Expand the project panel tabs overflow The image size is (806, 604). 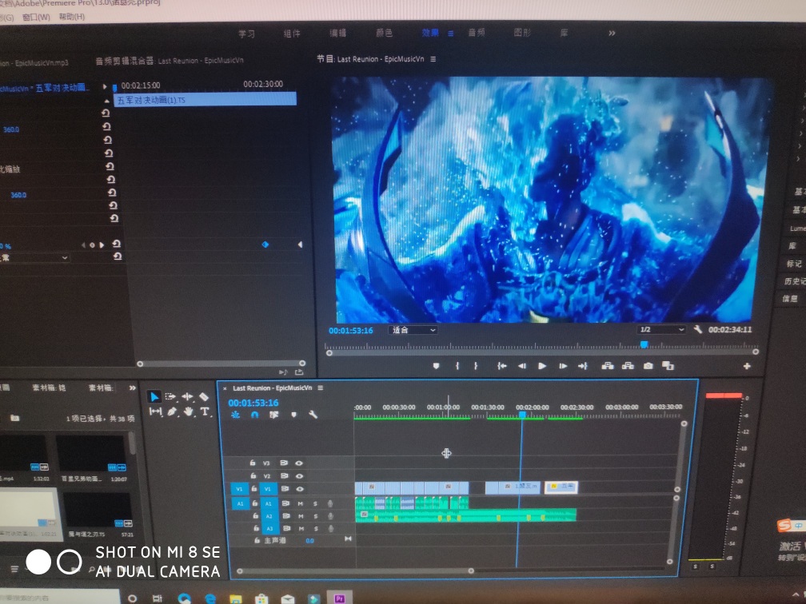coord(132,387)
